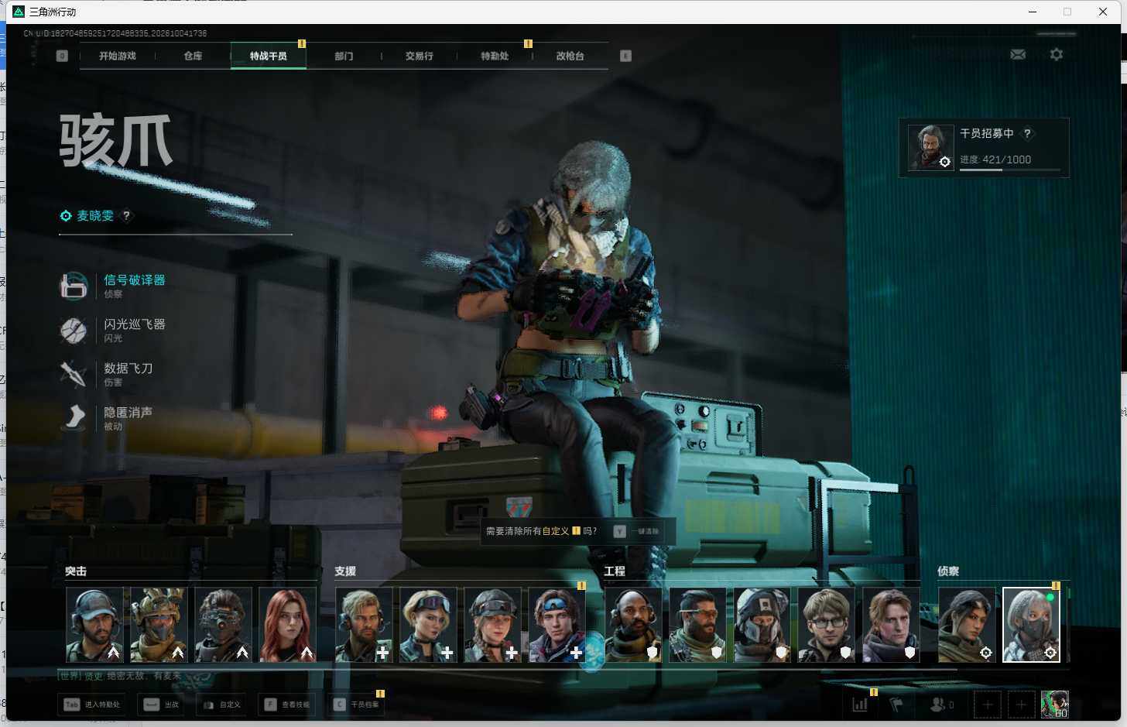Click the first empty squad slot plus
This screenshot has height=727, width=1127.
click(987, 705)
